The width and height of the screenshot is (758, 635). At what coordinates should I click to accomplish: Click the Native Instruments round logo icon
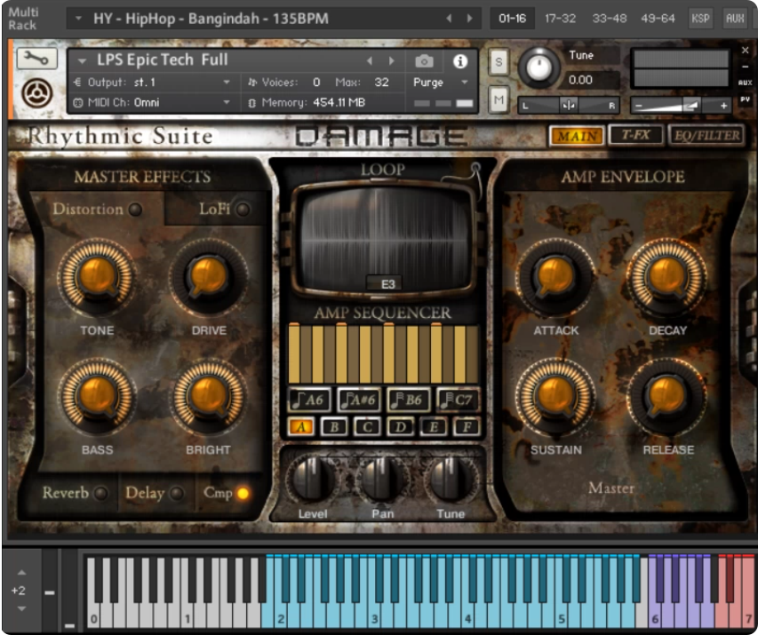pyautogui.click(x=37, y=92)
